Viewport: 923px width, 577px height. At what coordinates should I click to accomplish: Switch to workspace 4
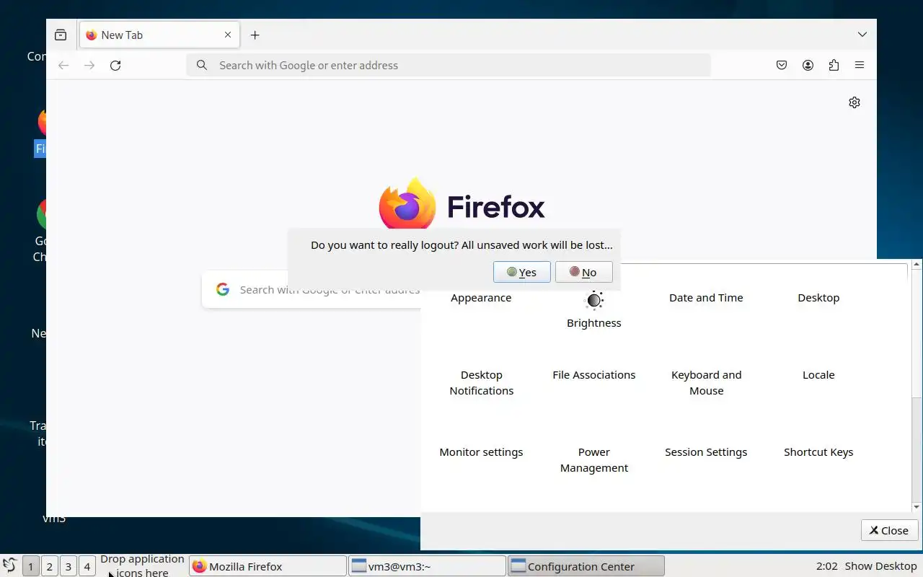(87, 566)
